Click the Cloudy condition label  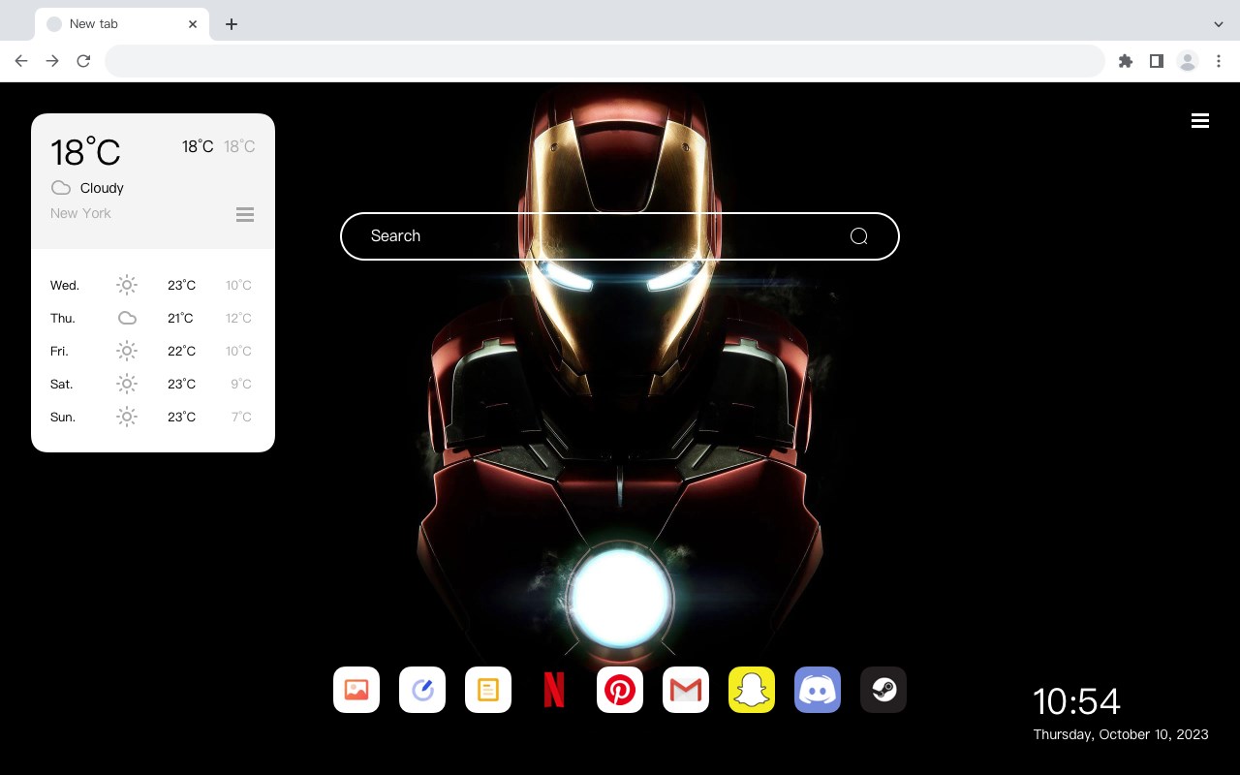pyautogui.click(x=102, y=188)
